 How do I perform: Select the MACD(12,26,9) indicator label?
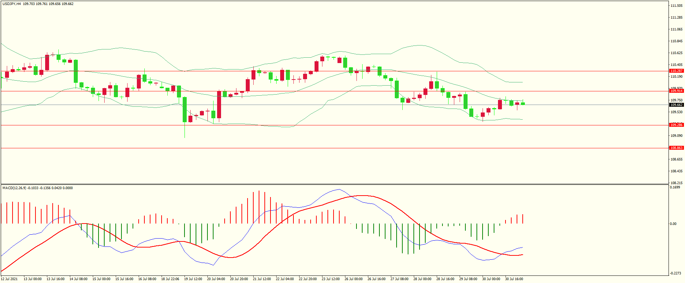pyautogui.click(x=14, y=188)
